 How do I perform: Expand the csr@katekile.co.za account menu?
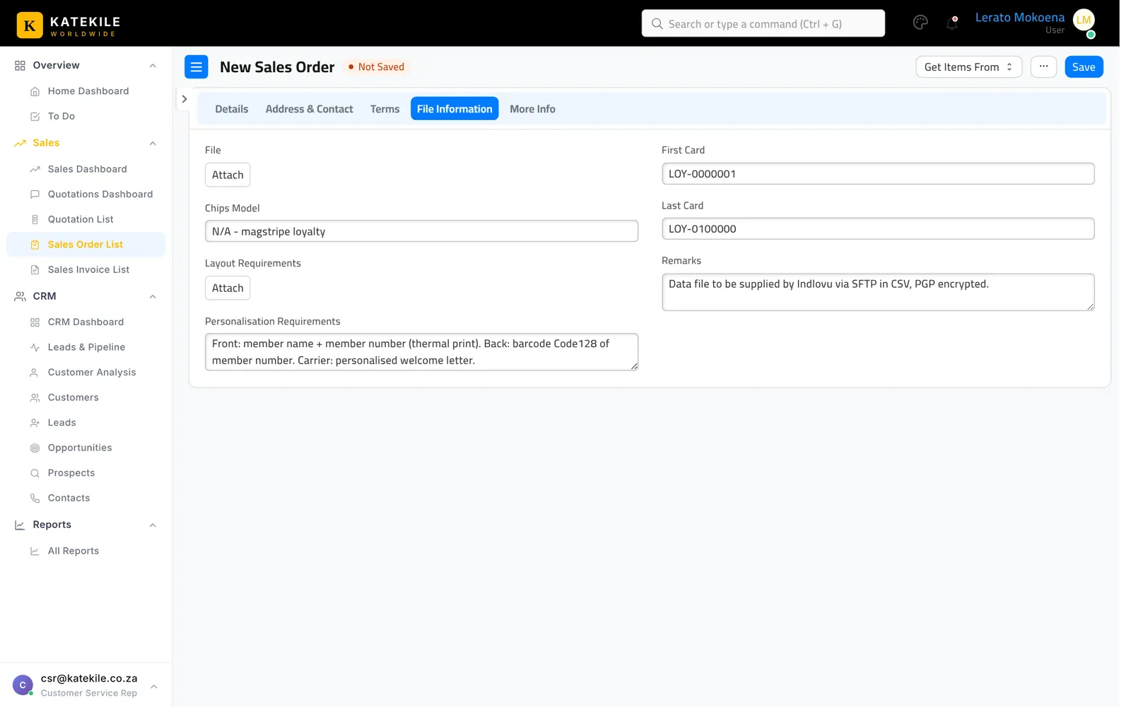coord(153,686)
